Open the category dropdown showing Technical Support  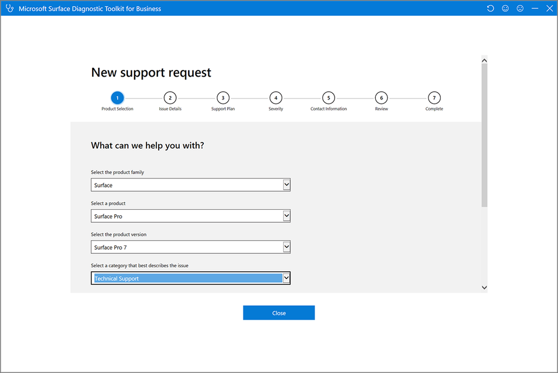click(190, 278)
